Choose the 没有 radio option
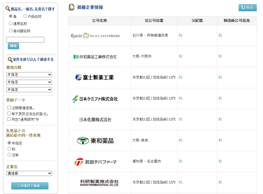 pos(9,155)
